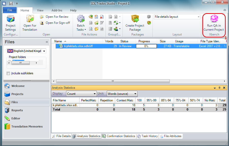Image resolution: width=229 pixels, height=146 pixels.
Task: Click the folder icon with green up arrow
Action: [x=91, y=17]
